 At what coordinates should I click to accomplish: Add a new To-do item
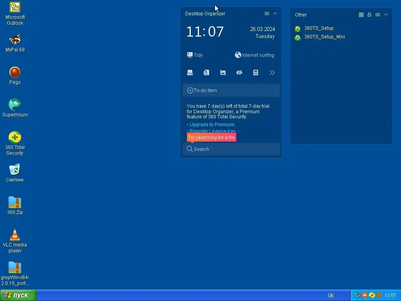pos(231,91)
